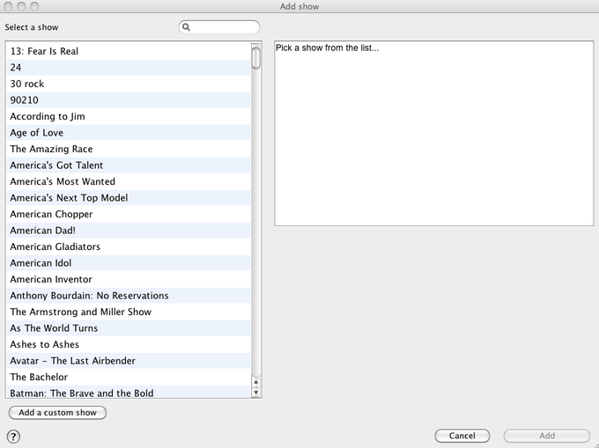This screenshot has width=599, height=448.
Task: Select '13: Fear Is Real' from list
Action: coord(129,51)
